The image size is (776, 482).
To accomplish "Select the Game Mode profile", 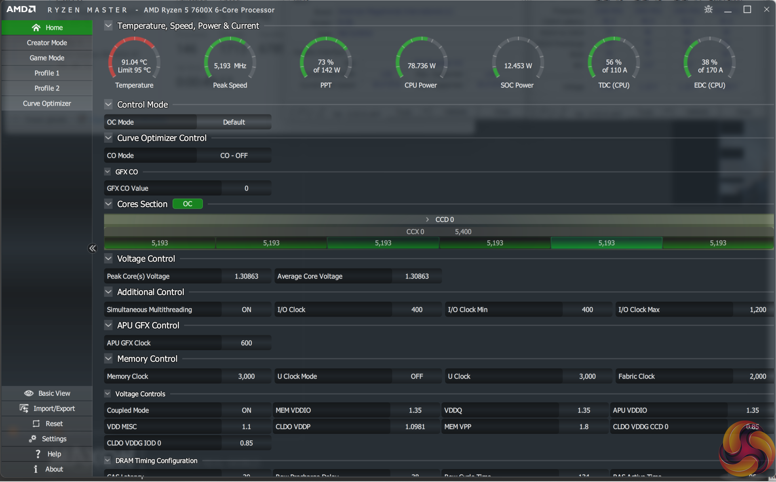I will click(x=47, y=58).
